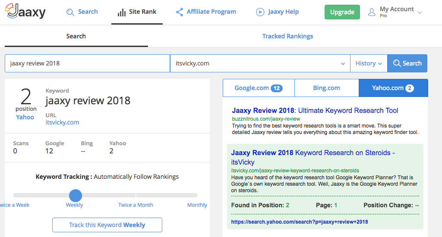Viewport: 442px width, 237px height.
Task: Open the History dropdown
Action: coord(369,63)
